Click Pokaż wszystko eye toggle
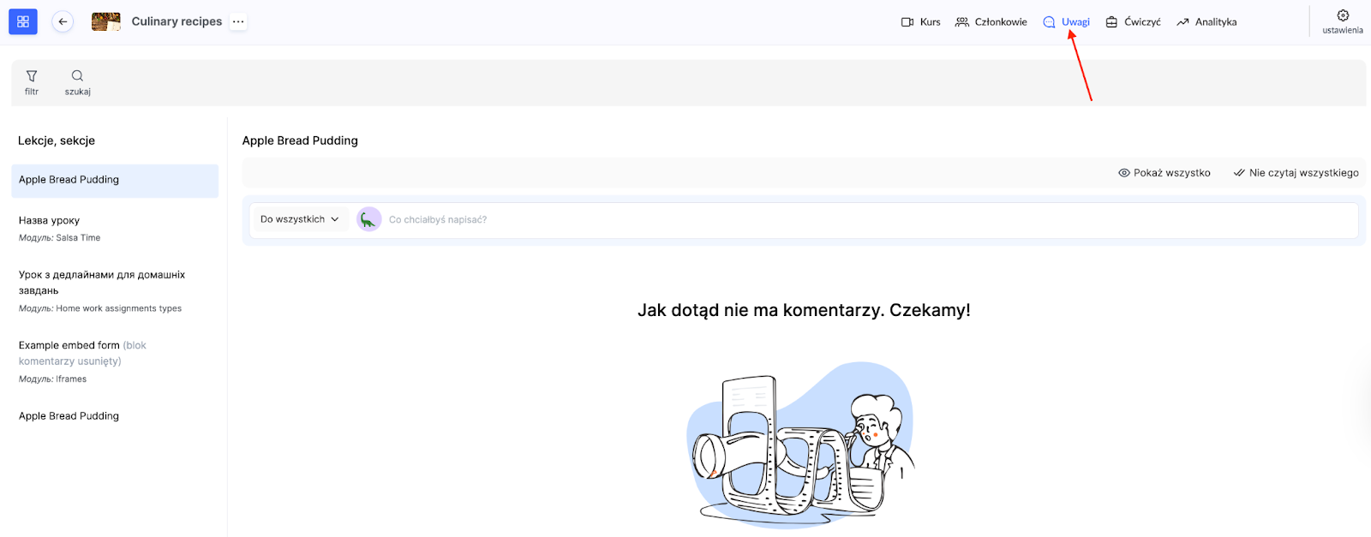Screen dimensions: 1371x537 pos(1164,173)
